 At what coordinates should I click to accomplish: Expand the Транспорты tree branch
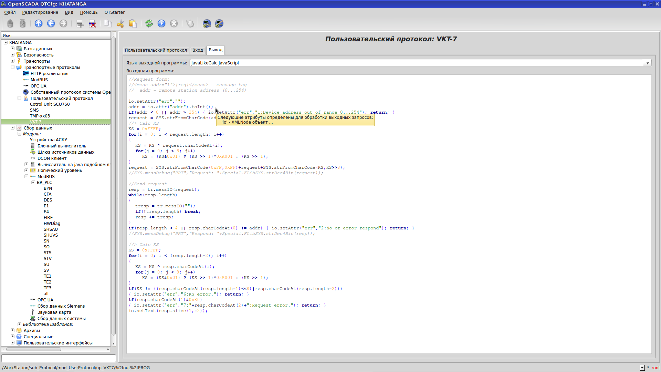coord(12,61)
